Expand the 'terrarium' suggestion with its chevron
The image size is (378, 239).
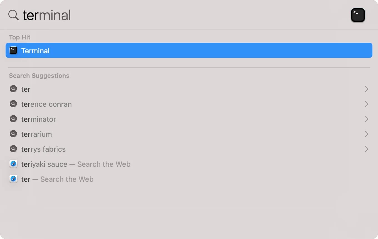[366, 134]
